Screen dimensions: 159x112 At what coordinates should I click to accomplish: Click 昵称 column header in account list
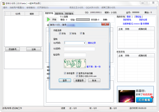point(32,14)
